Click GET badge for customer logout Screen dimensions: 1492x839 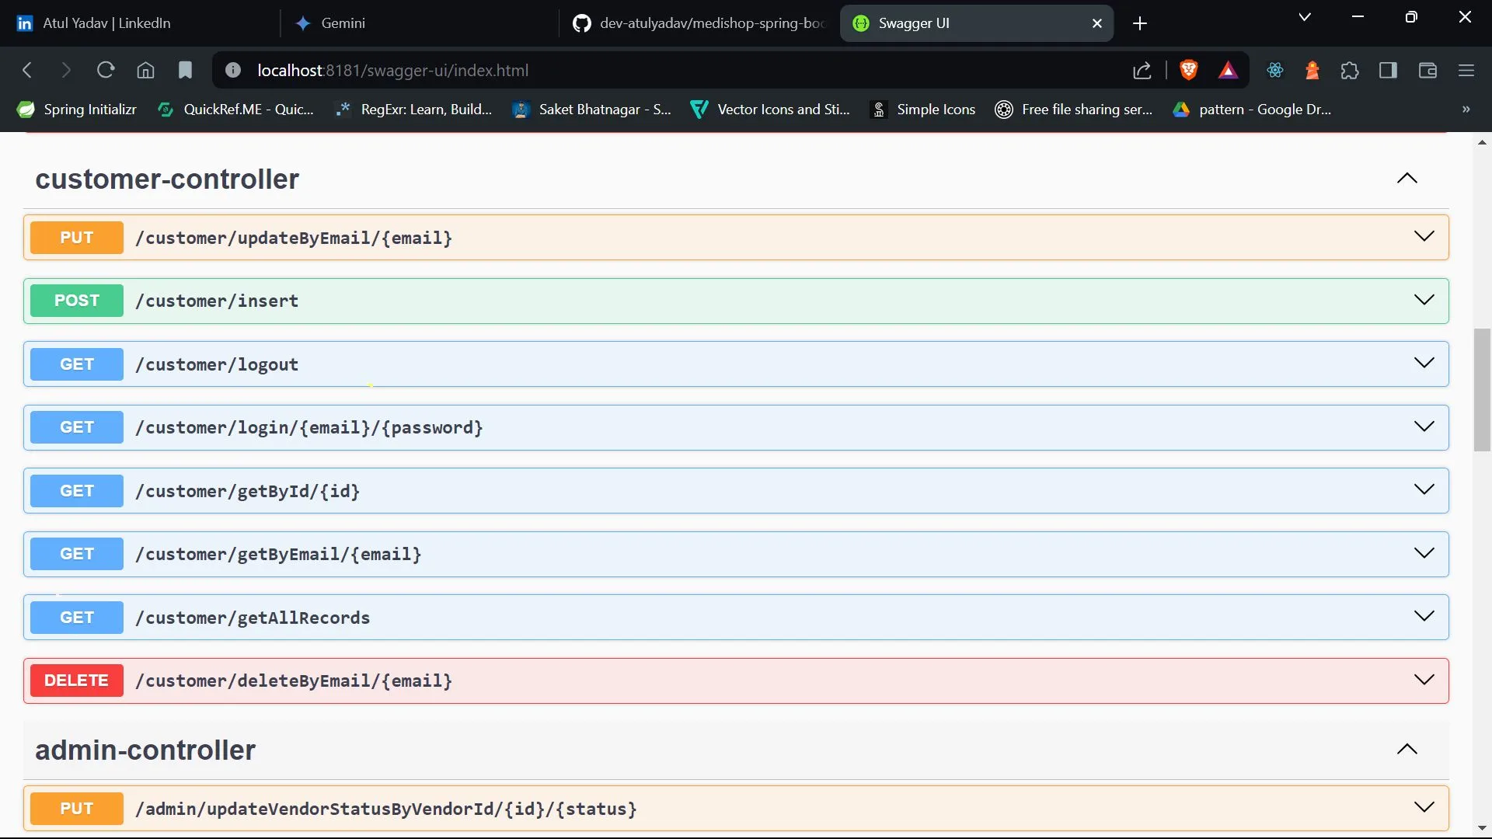pyautogui.click(x=77, y=364)
